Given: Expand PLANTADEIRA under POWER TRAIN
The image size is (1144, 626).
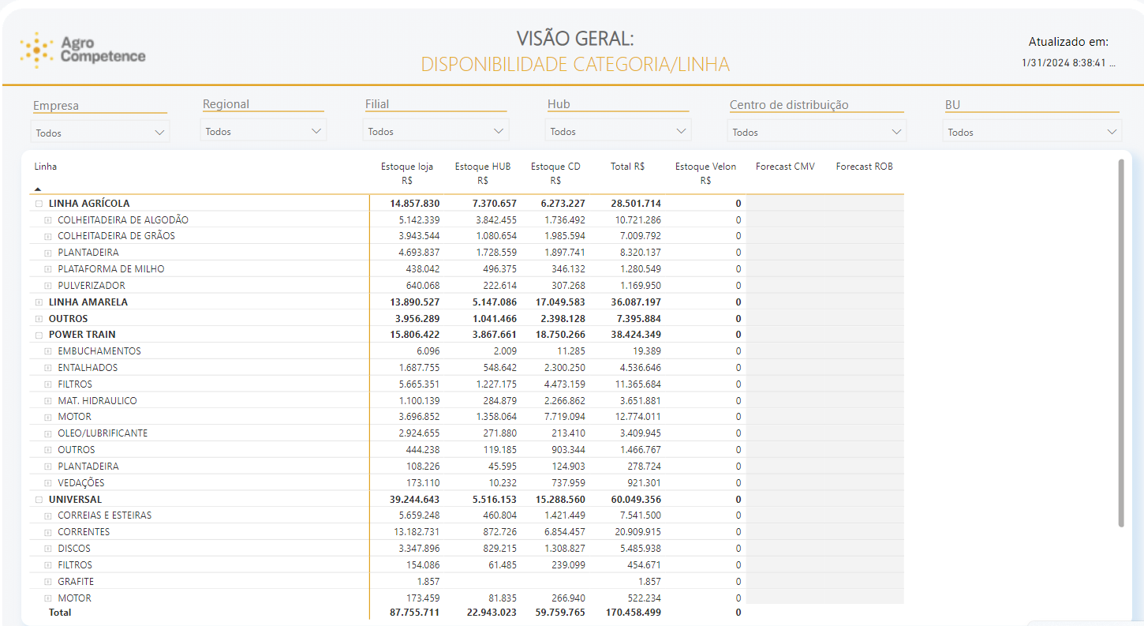Looking at the screenshot, I should (48, 467).
